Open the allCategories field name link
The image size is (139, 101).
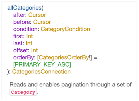click(24, 8)
